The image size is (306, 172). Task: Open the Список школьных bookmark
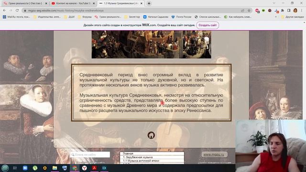pos(208,17)
